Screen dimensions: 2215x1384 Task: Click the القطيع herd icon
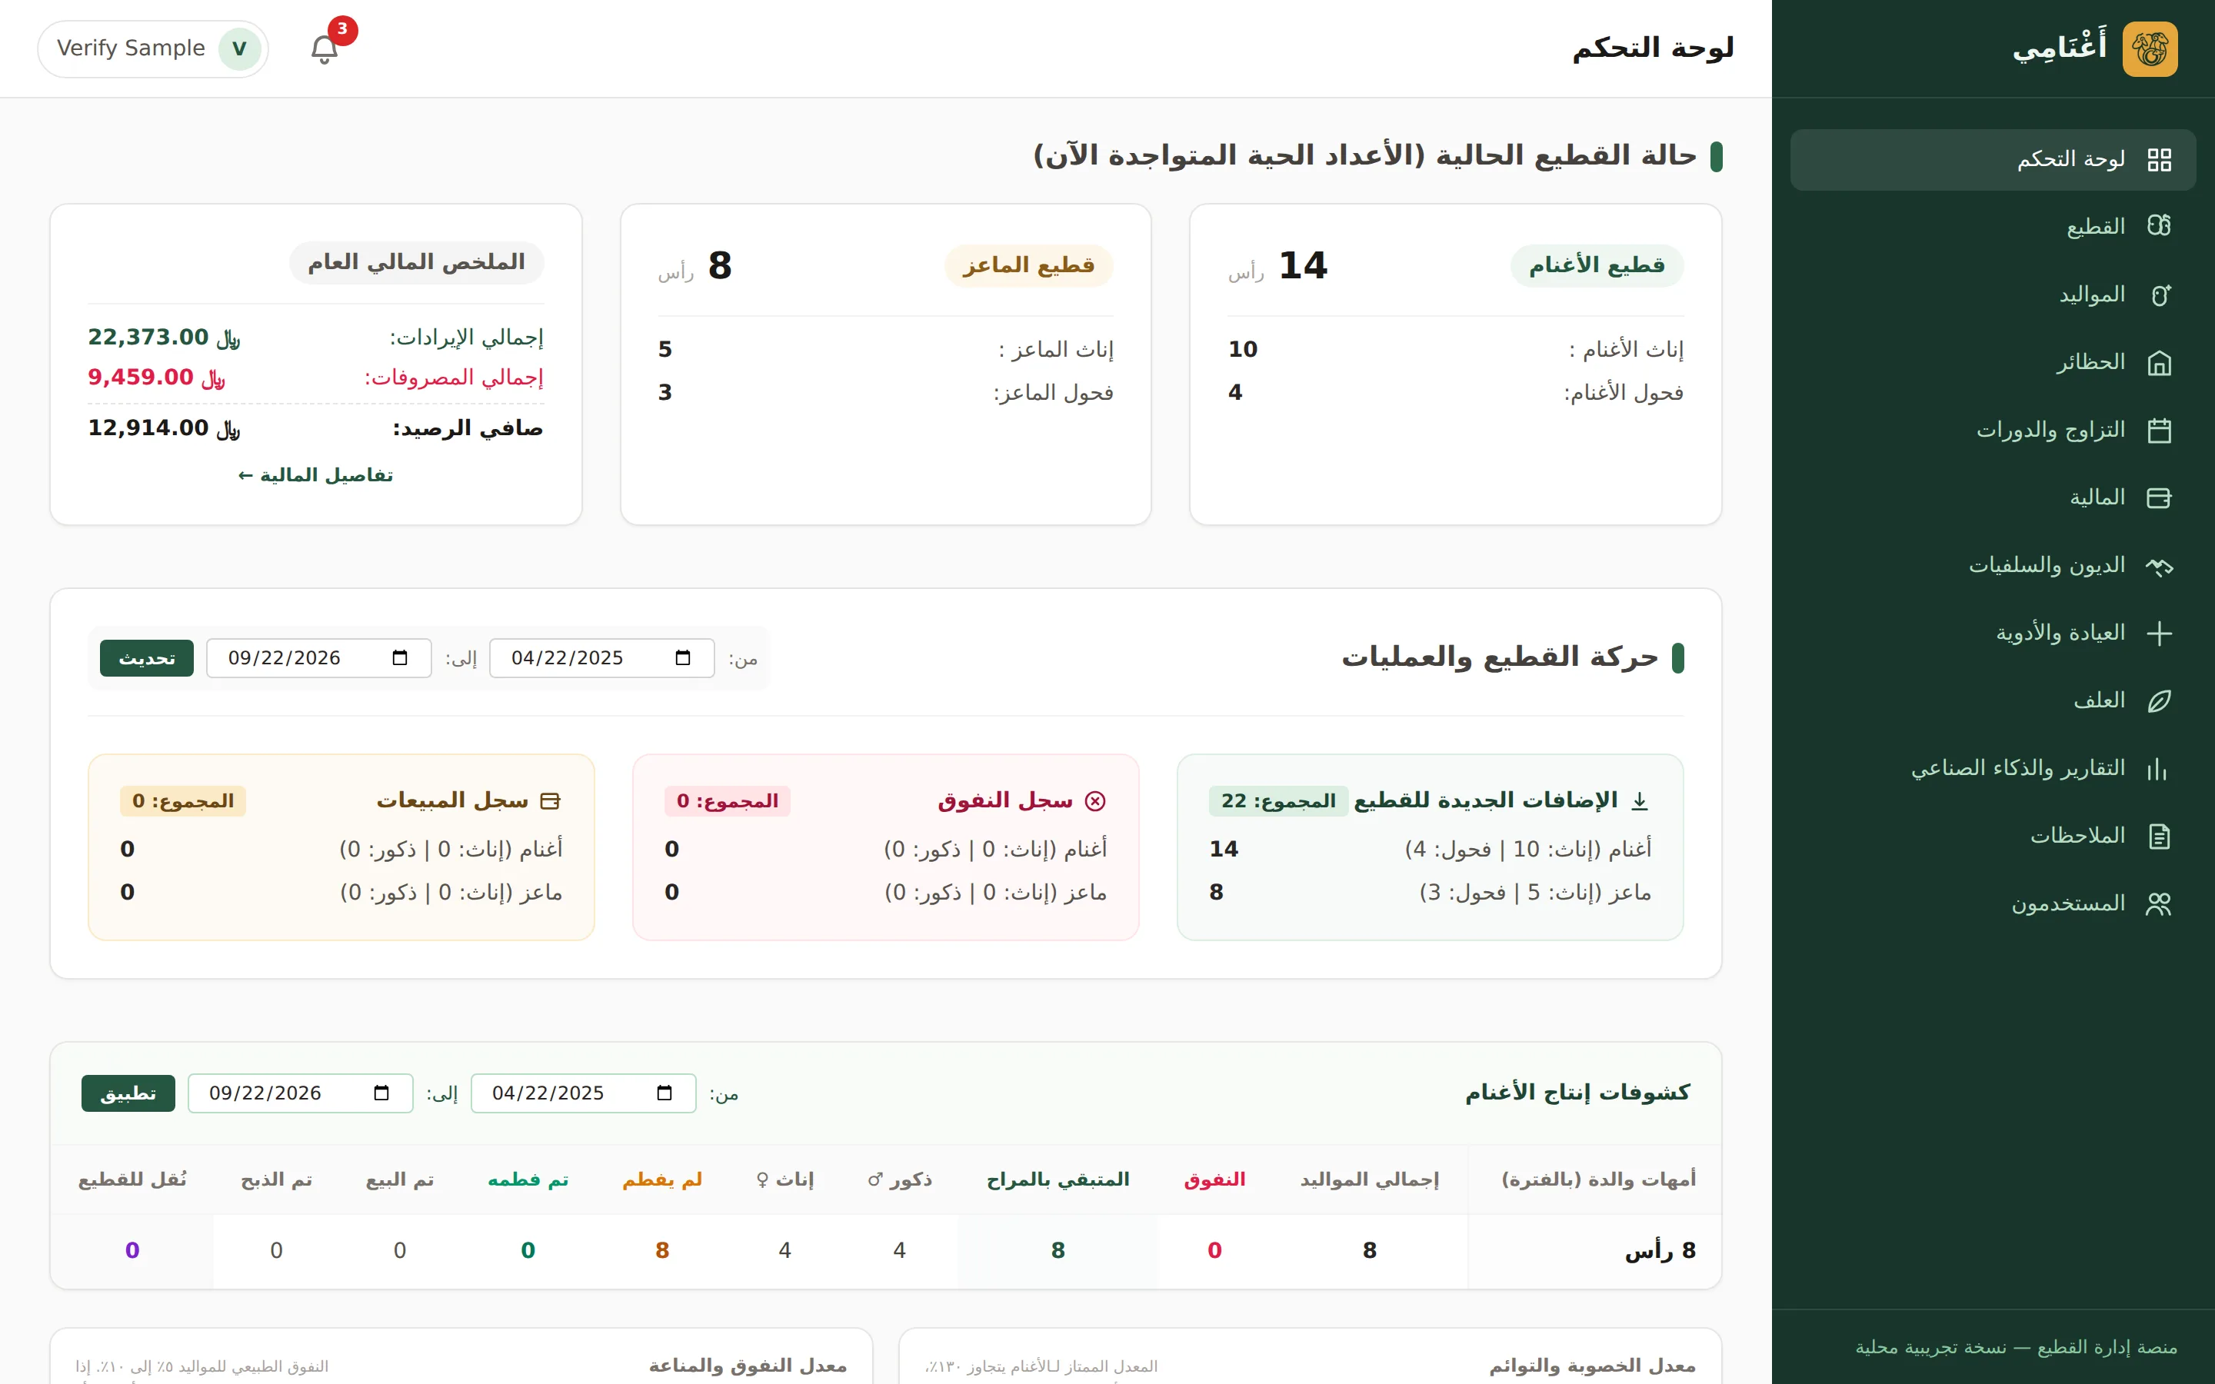[2159, 226]
